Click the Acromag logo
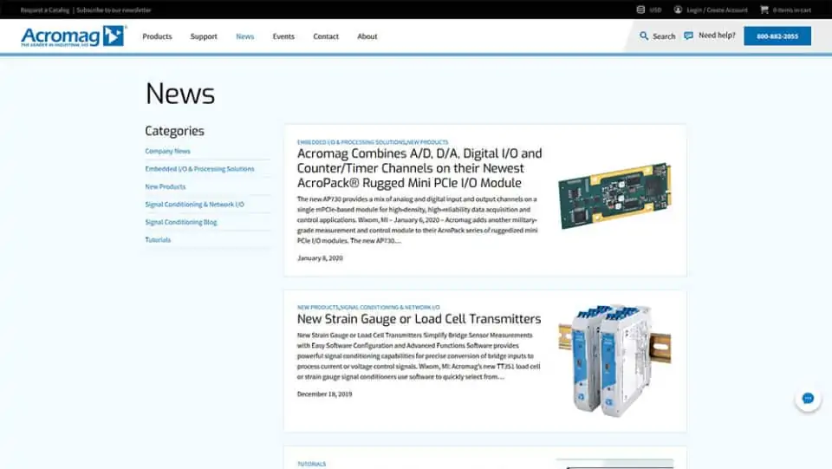Screen dimensions: 832x469 [73, 36]
